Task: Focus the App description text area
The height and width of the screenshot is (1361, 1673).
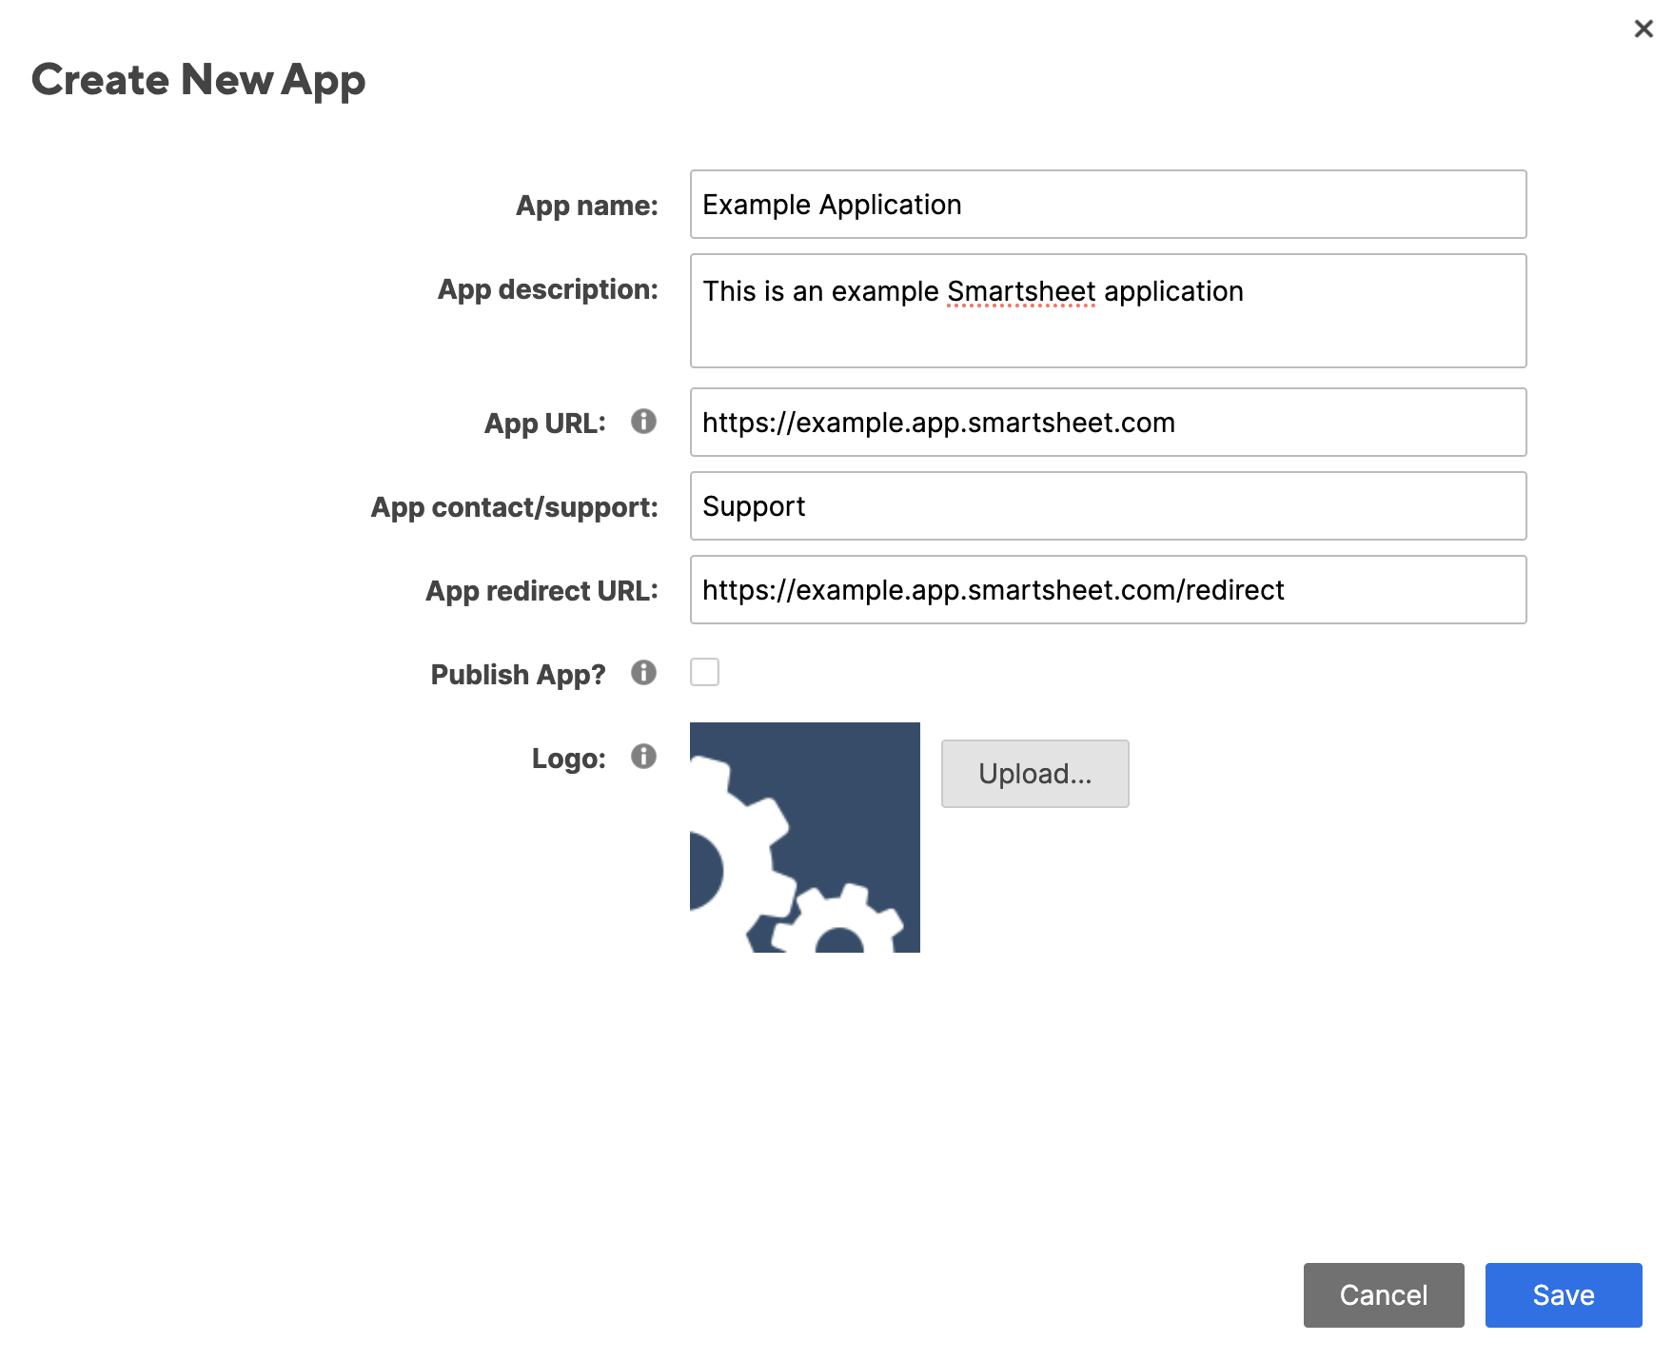Action: tap(1108, 310)
